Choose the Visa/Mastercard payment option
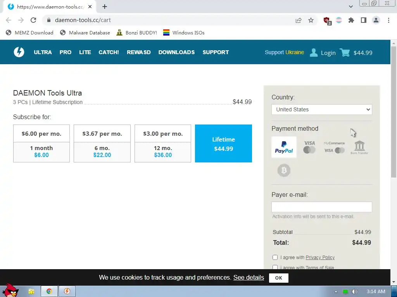 pos(309,147)
